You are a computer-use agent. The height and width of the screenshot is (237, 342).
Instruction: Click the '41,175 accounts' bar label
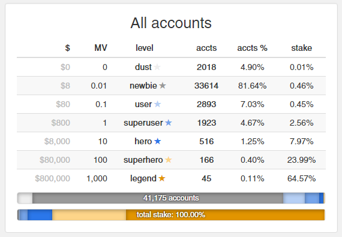[171, 198]
